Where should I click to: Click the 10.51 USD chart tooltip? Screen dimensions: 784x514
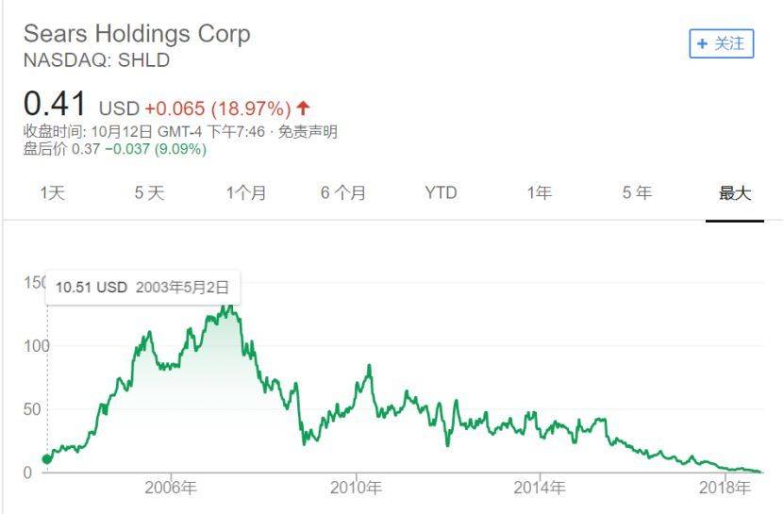[x=143, y=288]
